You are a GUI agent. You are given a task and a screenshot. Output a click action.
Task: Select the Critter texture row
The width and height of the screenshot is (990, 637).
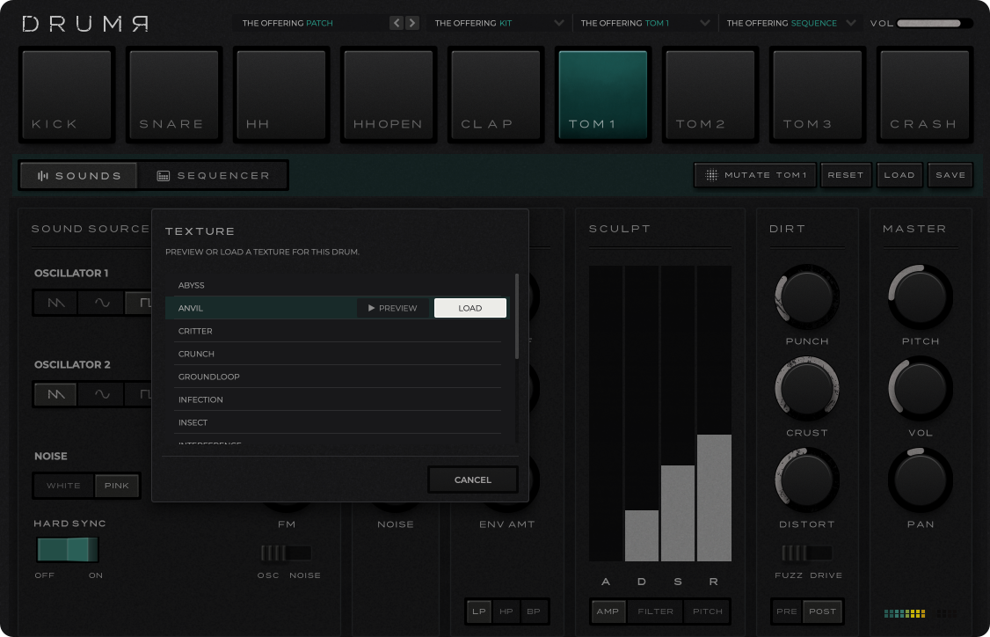pos(338,331)
